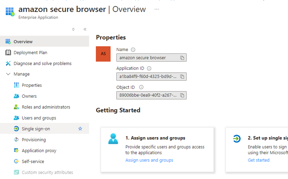Show info tooltip for Name
Image resolution: width=288 pixels, height=179 pixels.
(133, 50)
